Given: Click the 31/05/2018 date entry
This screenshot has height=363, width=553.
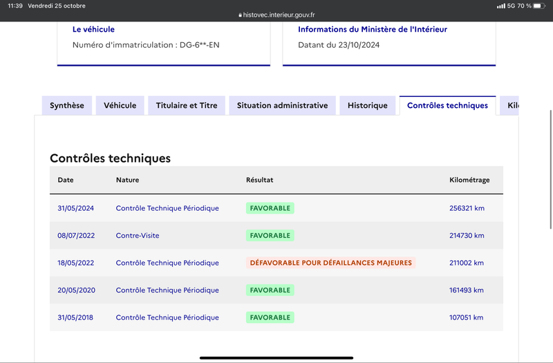Looking at the screenshot, I should coord(75,317).
